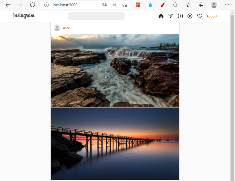235x181 pixels.
Task: Open the red pen extension
Action: (163, 5)
